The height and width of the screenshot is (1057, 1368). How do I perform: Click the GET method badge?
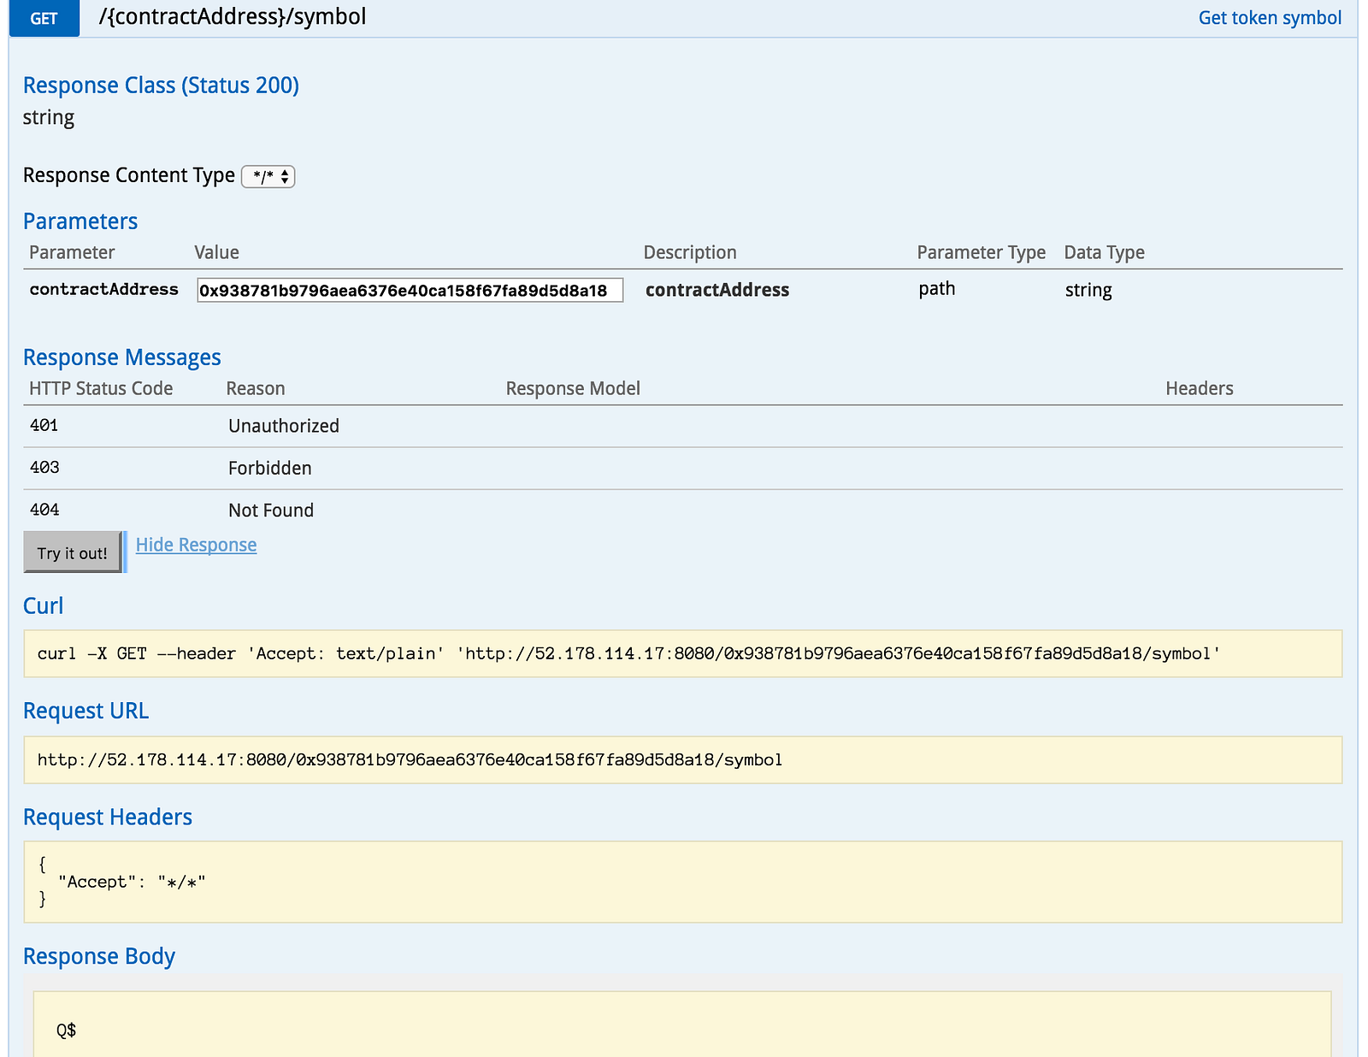pos(44,18)
